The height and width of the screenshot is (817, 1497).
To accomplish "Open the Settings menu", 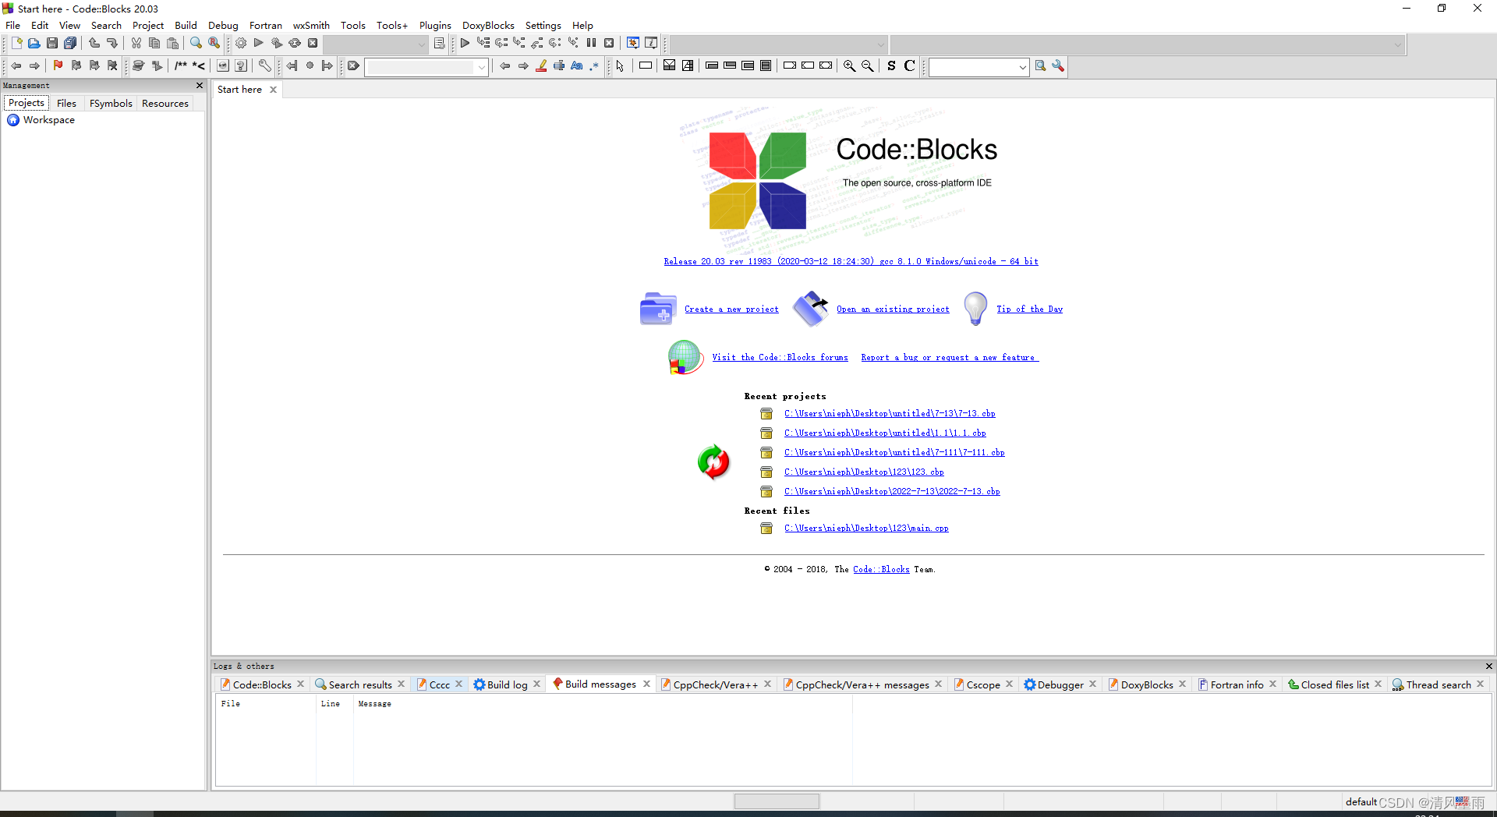I will click(x=543, y=25).
